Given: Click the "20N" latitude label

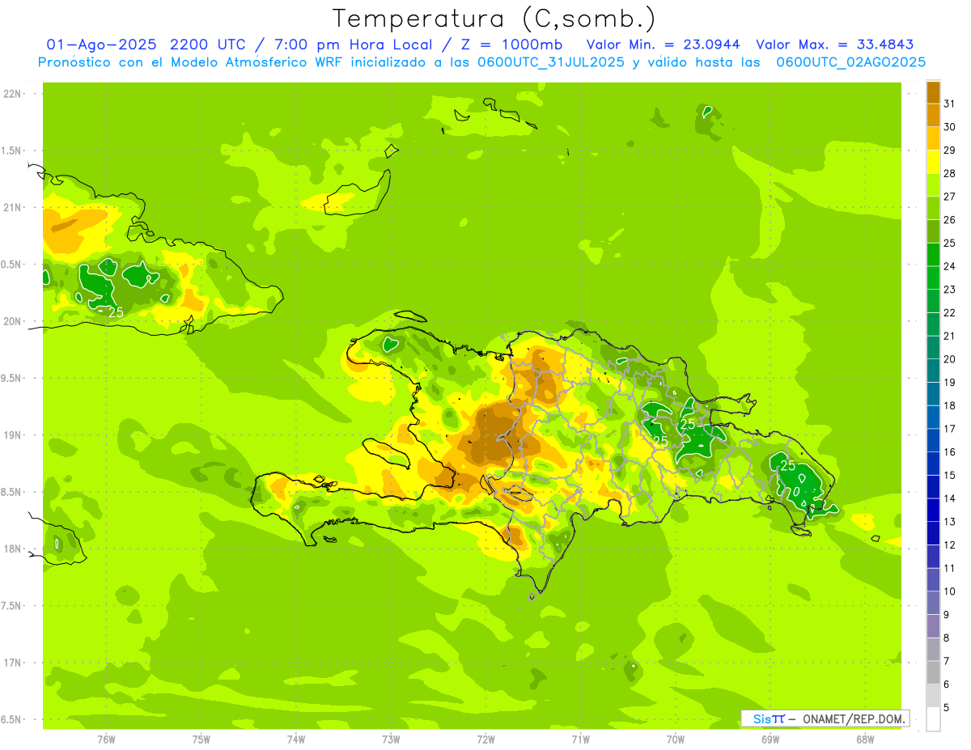Looking at the screenshot, I should 12,321.
